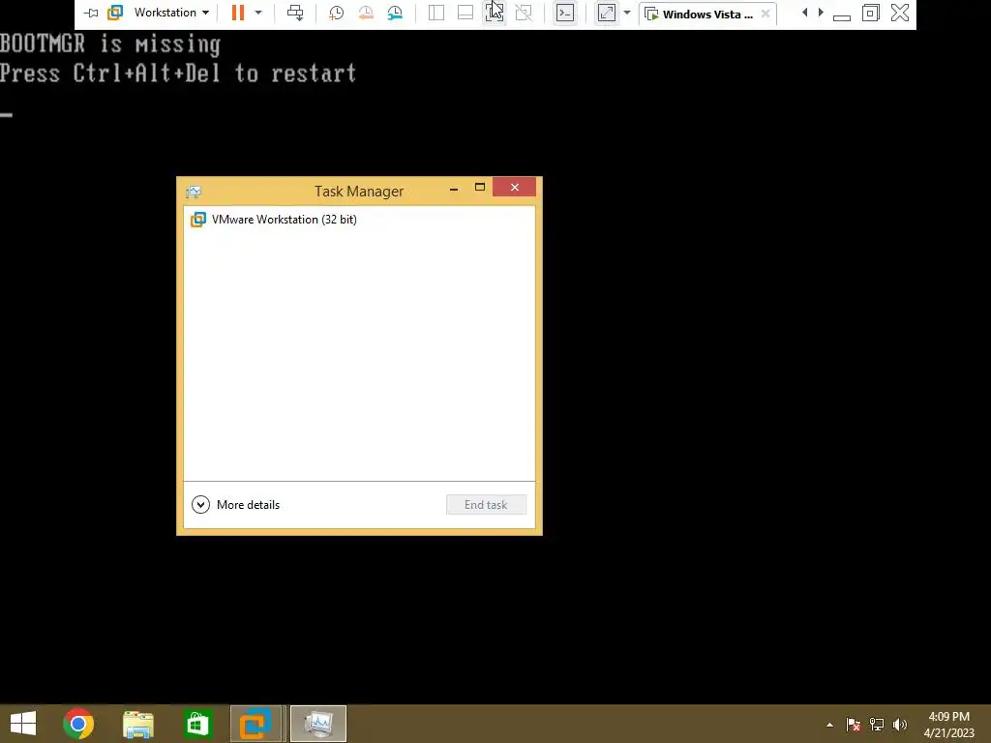Click the VMware logo icon in toolbar
Viewport: 991px width, 743px height.
115,13
